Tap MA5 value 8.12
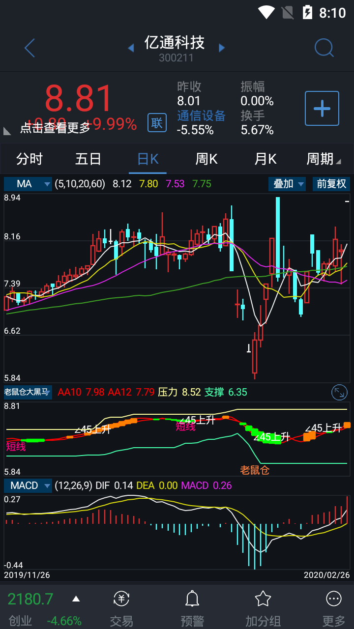The height and width of the screenshot is (629, 354). 122,184
